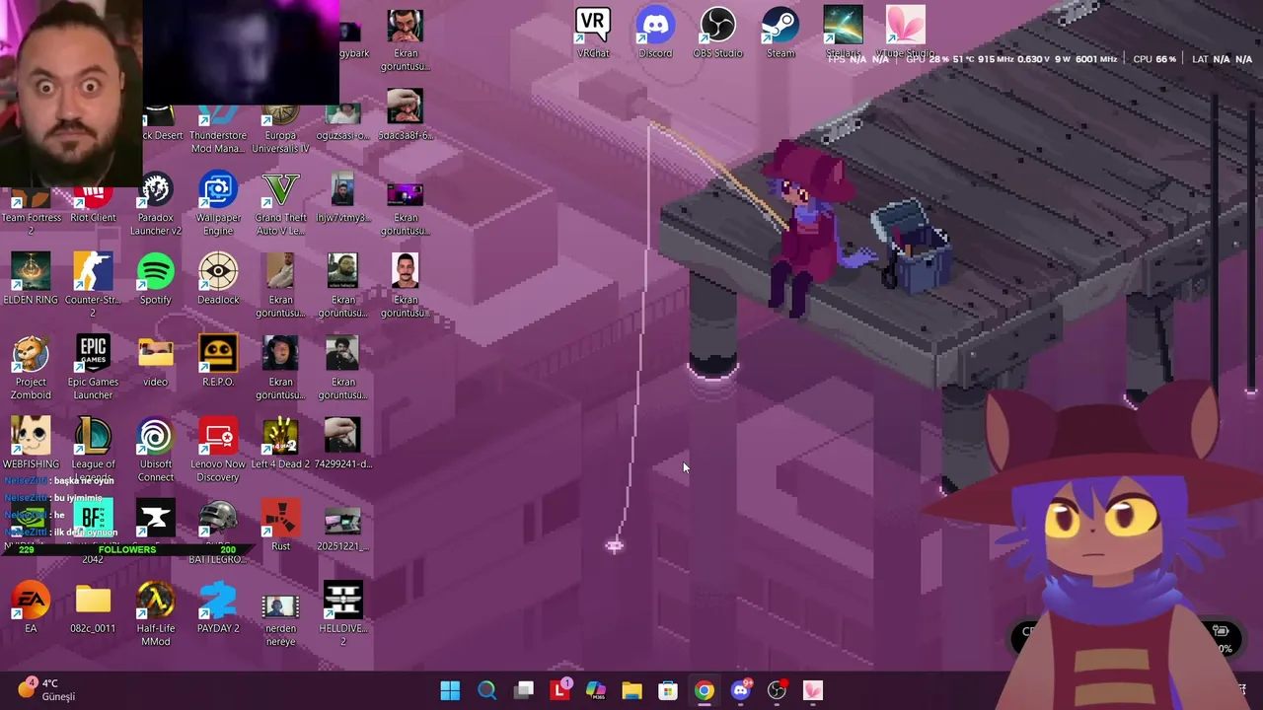The image size is (1263, 710).
Task: Select the ELDEN RING desktop icon
Action: pos(31,279)
